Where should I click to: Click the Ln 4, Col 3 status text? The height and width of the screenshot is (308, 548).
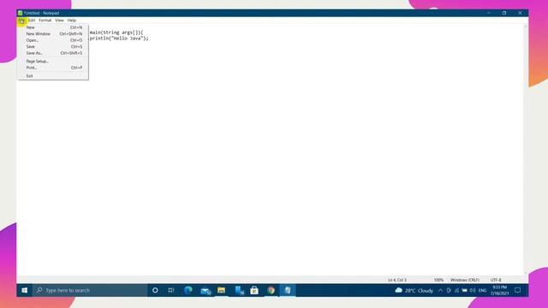click(x=397, y=280)
